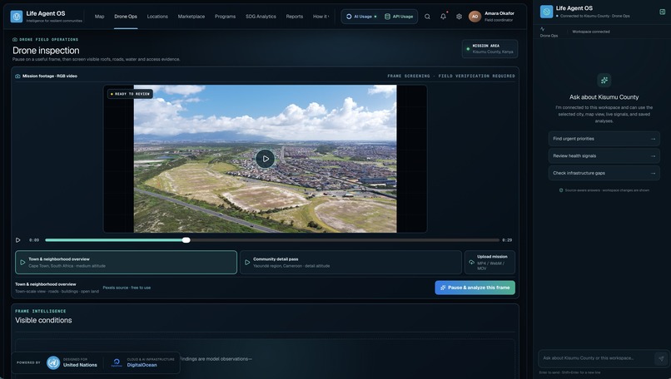The image size is (671, 379).
Task: Click the play button over the video
Action: (x=266, y=159)
